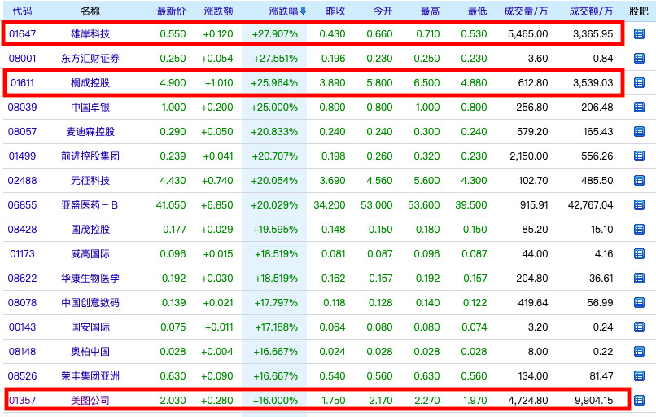Screen dimensions: 656x417
Task: Open stock name 威高国际 link
Action: click(90, 254)
